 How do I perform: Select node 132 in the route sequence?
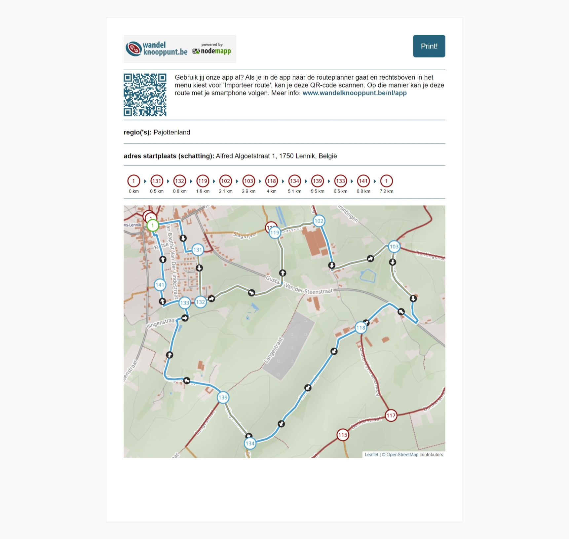(180, 181)
